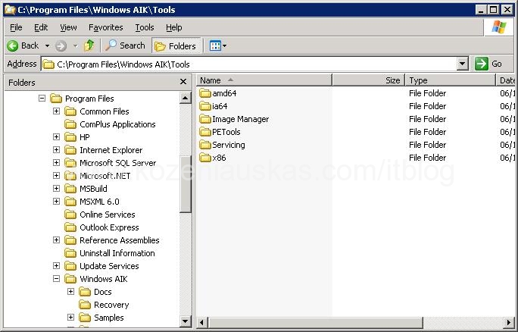The image size is (518, 332).
Task: Expand the Update Services node
Action: coord(57,266)
